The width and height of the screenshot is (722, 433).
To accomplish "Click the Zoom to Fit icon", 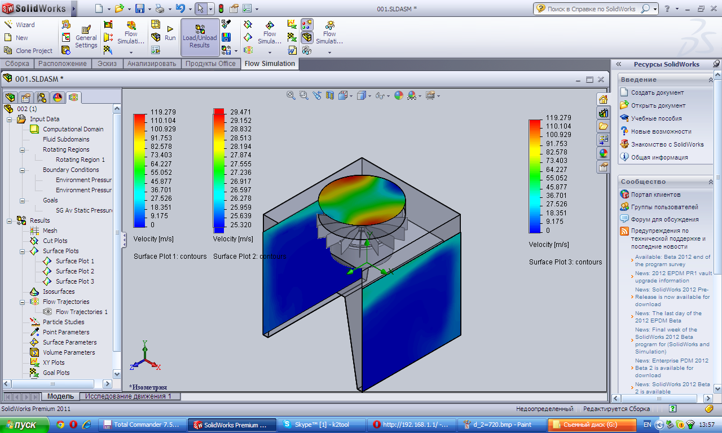I will click(x=291, y=96).
